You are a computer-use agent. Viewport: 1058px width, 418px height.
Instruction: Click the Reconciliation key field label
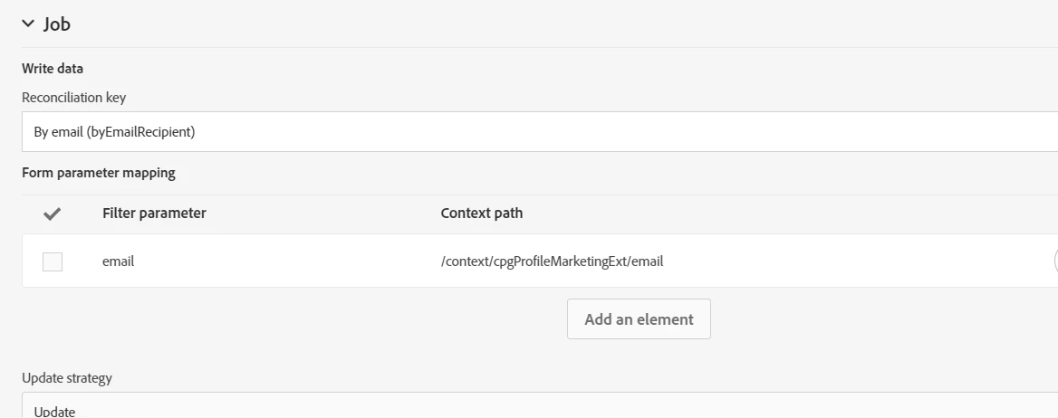pyautogui.click(x=73, y=98)
